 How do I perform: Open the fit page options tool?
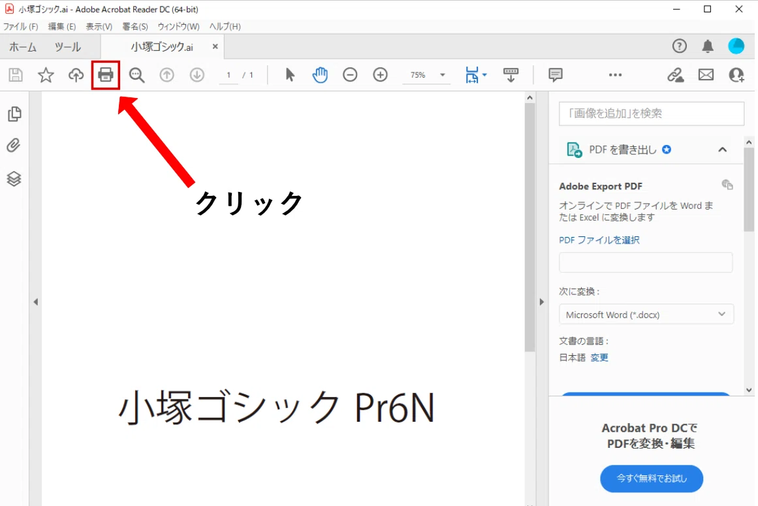476,75
